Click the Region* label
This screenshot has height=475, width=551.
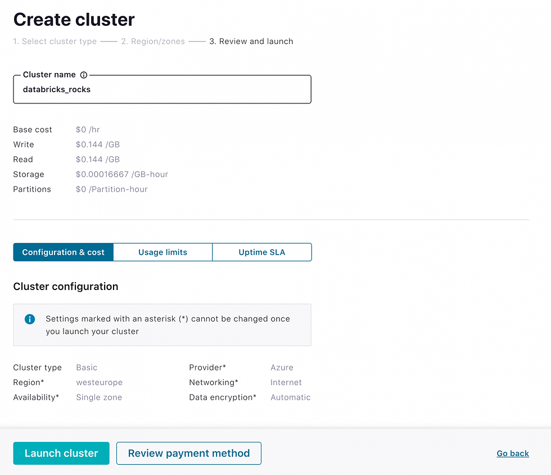tap(29, 382)
